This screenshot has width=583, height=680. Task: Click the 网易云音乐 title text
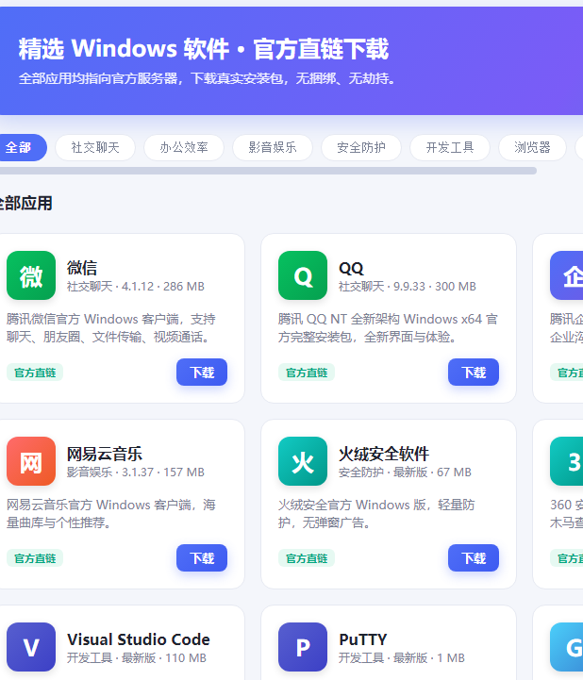[105, 454]
